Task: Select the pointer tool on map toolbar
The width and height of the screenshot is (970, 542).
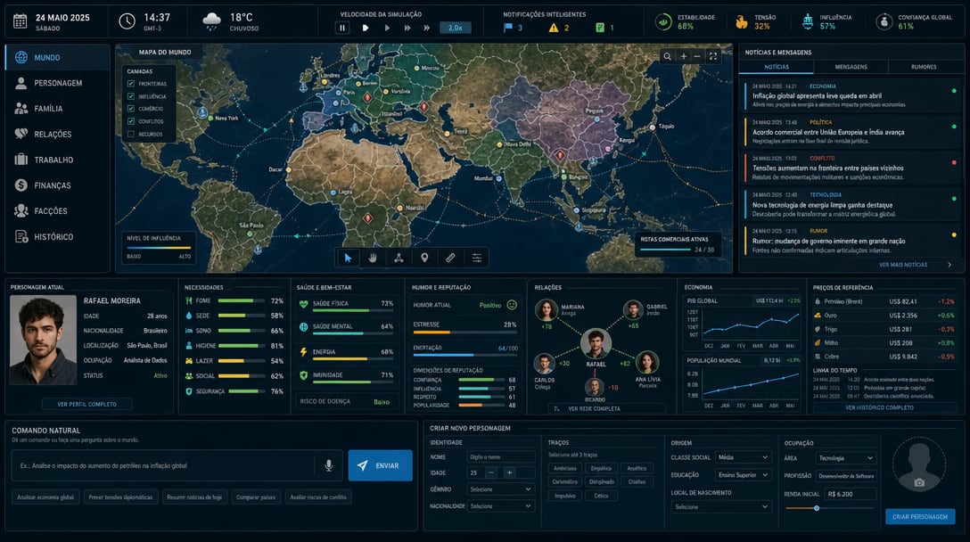Action: pos(348,258)
